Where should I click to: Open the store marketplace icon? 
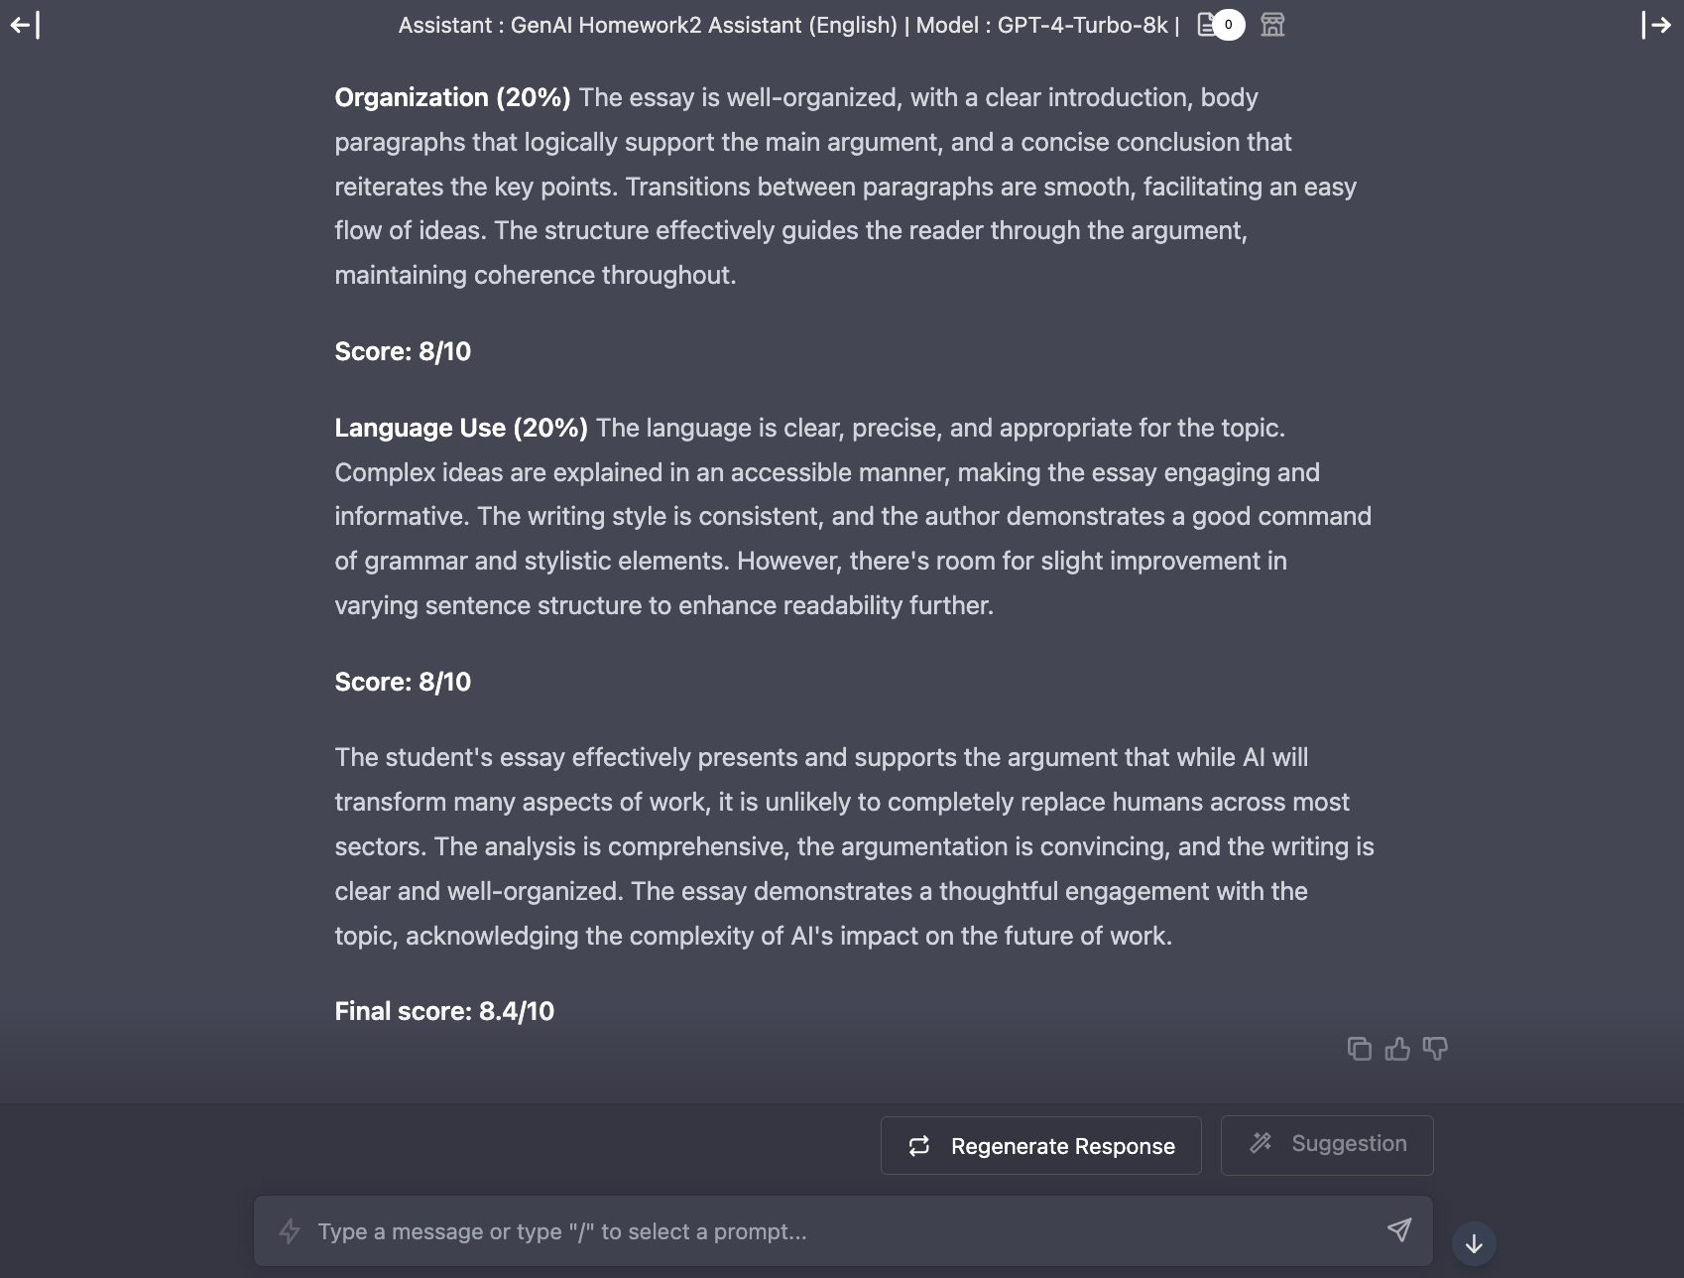coord(1272,25)
